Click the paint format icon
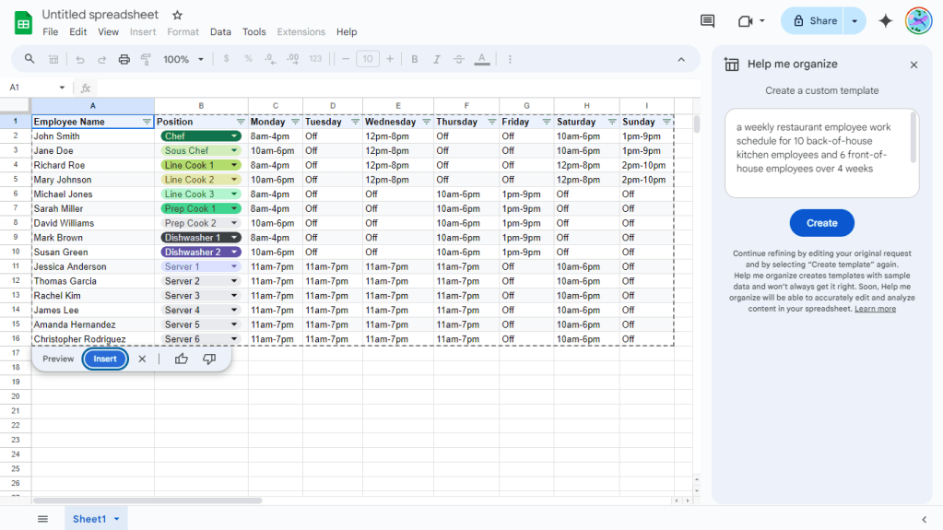This screenshot has width=943, height=530. tap(146, 59)
